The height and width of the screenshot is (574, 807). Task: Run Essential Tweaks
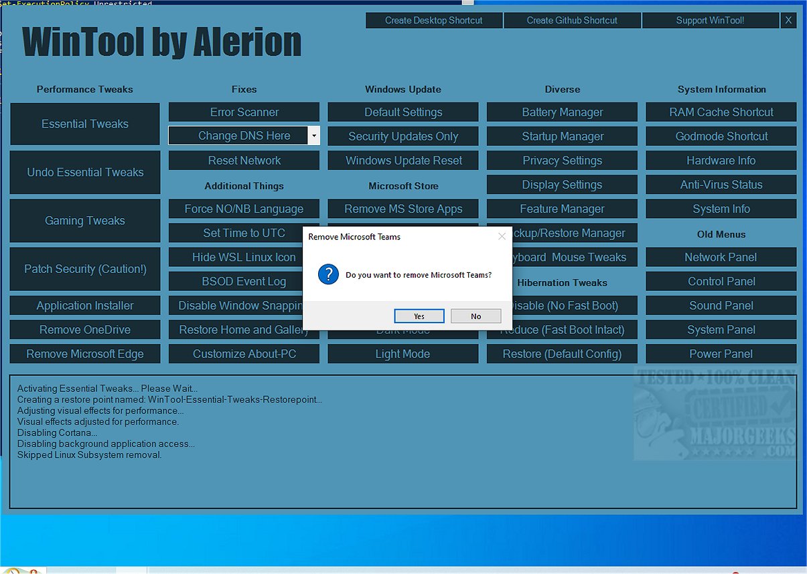[x=85, y=124]
